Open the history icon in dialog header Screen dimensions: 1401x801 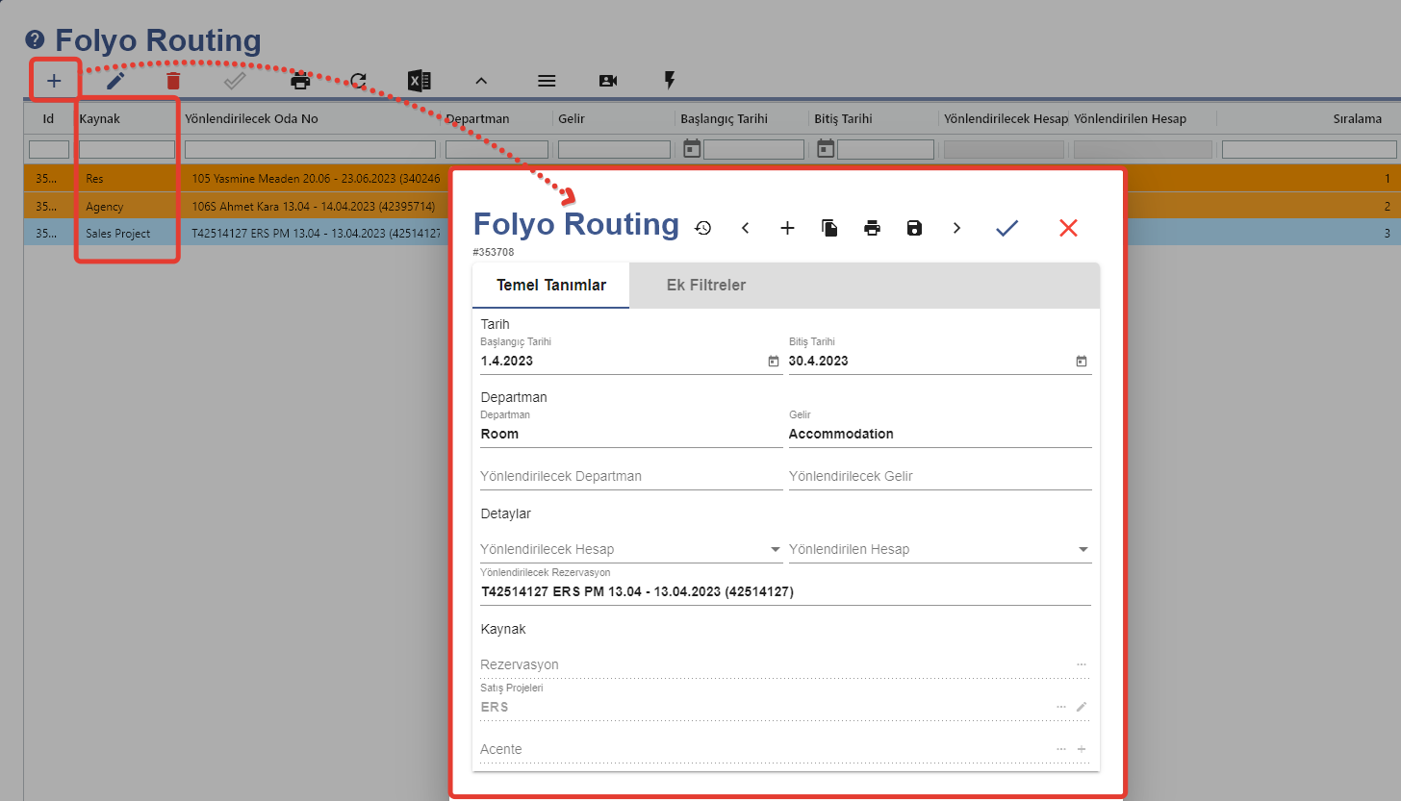point(703,228)
